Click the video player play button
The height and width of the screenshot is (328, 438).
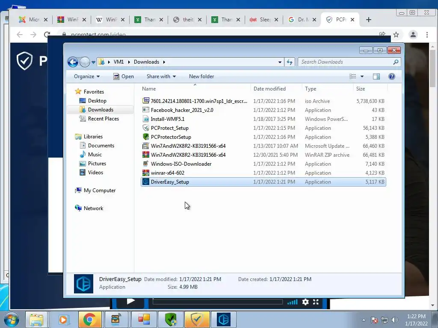pos(130,301)
